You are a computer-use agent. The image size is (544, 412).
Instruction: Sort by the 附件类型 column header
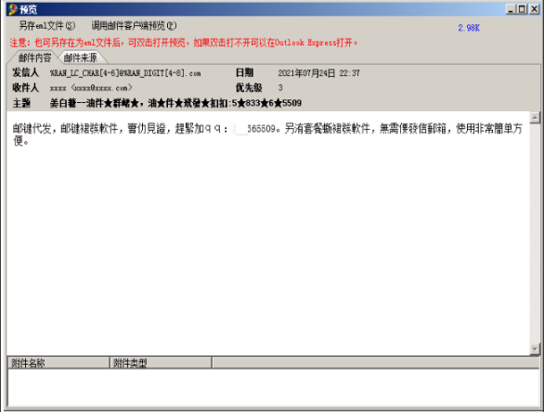click(161, 363)
